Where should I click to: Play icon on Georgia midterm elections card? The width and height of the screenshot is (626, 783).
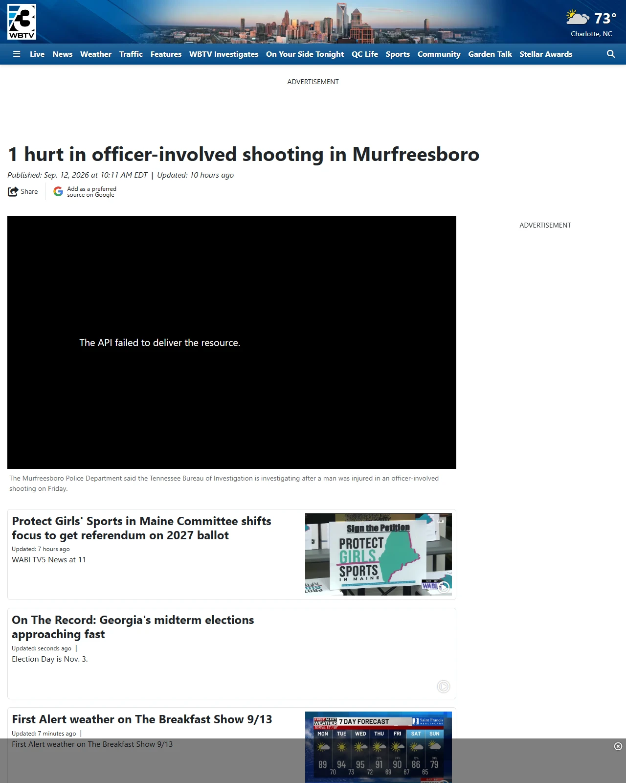443,687
